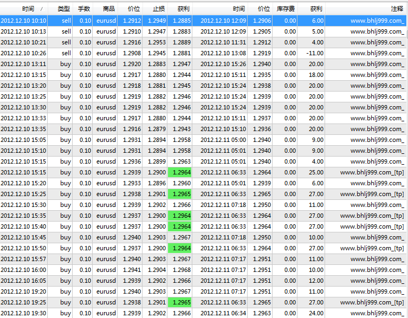This screenshot has height=318, width=408.
Task: Sort by the 商品 column header
Action: (105, 9)
